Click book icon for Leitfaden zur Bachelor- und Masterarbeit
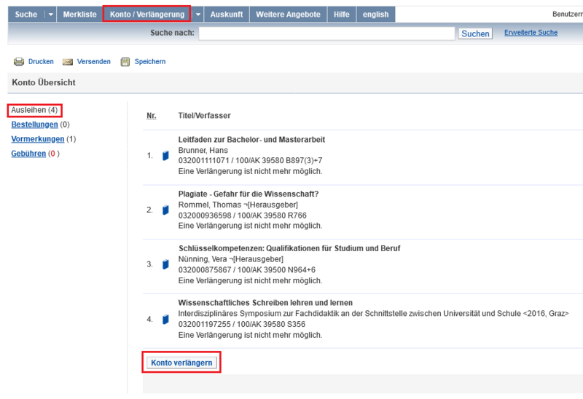 point(165,155)
